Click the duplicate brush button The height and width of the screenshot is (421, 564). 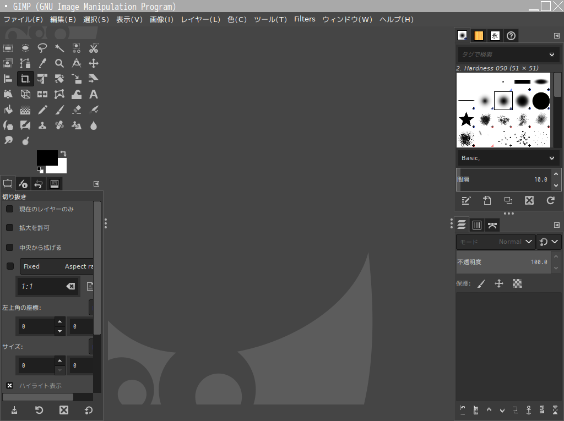point(508,201)
